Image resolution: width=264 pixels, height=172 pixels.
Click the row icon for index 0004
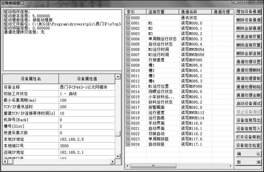pos(128,39)
